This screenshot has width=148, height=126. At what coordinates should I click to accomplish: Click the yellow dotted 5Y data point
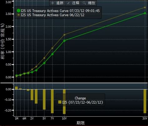click(44, 58)
